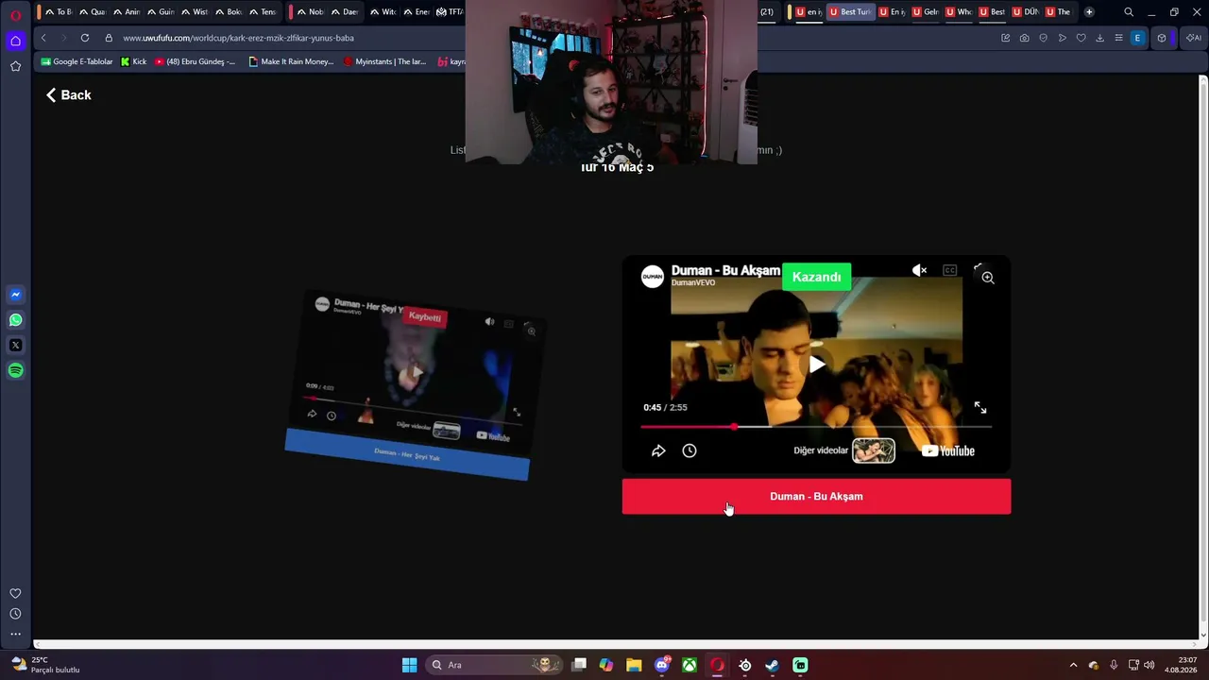Go back using the Back link
Screen dimensions: 1209x680
[x=69, y=94]
